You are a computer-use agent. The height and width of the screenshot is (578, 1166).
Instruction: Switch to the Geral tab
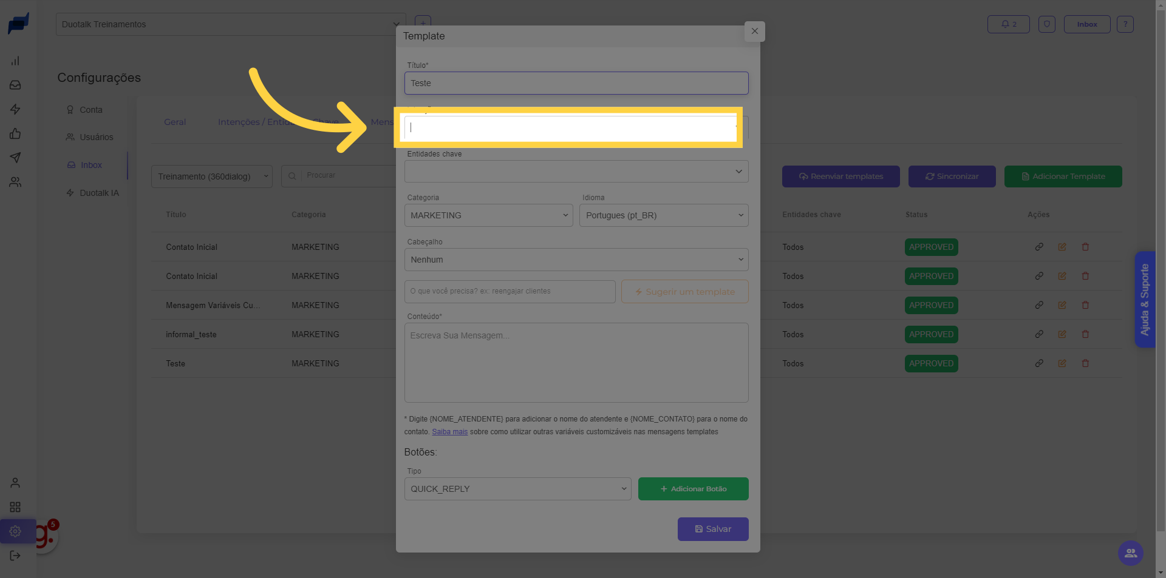175,122
